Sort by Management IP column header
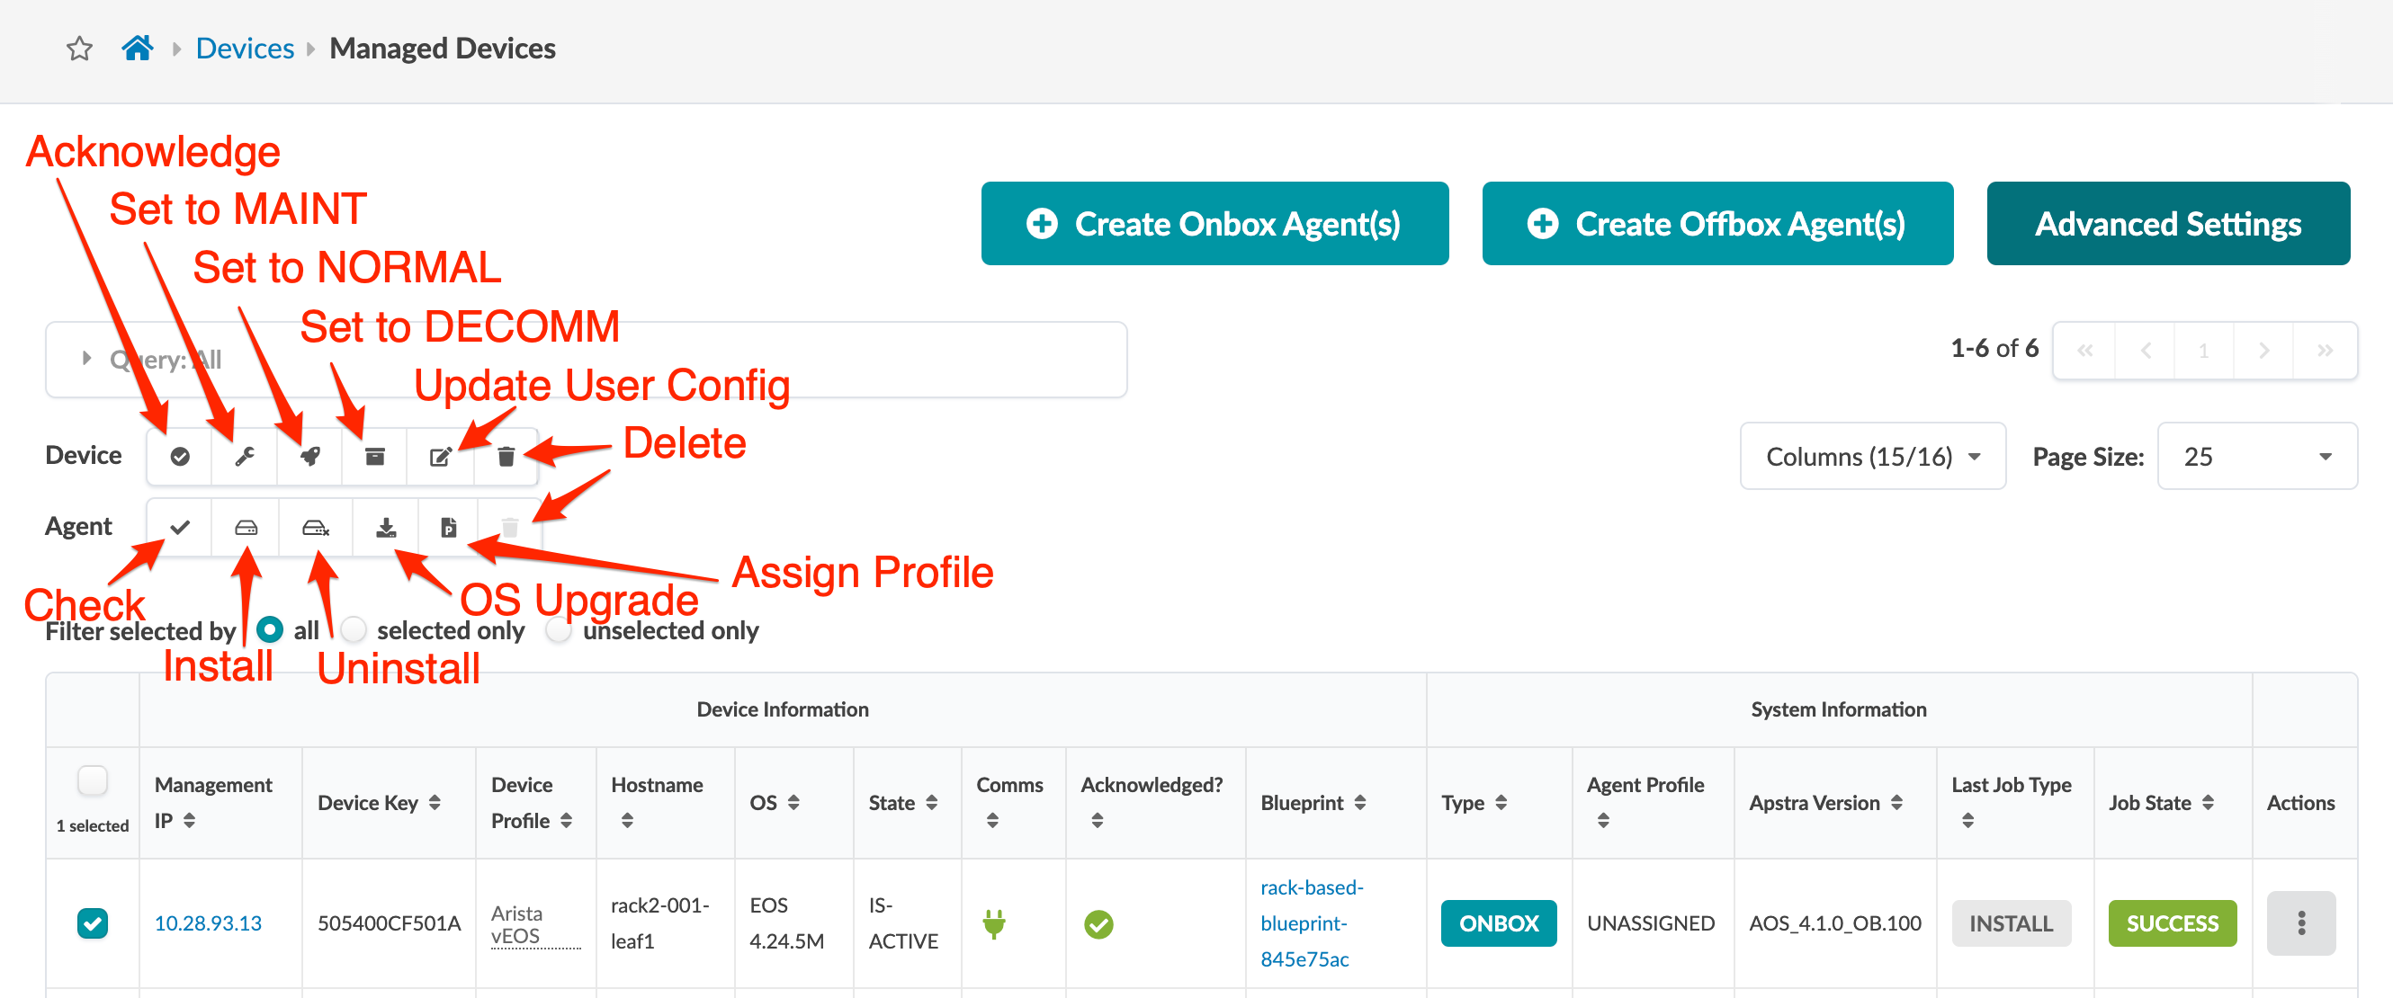The width and height of the screenshot is (2393, 998). point(189,820)
